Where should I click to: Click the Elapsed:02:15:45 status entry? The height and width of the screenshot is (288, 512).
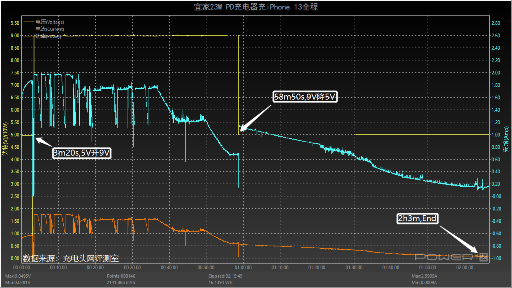point(225,276)
